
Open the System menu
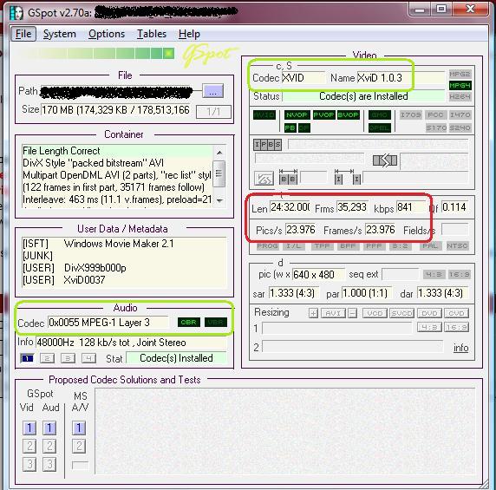60,34
